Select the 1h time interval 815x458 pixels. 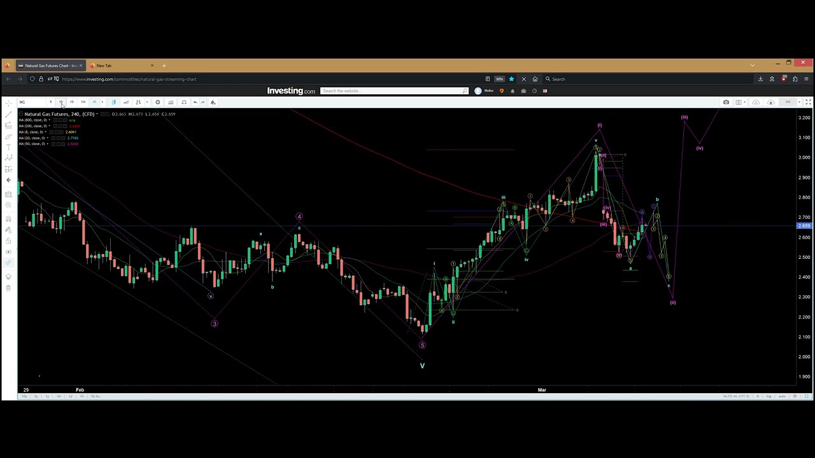[x=60, y=102]
